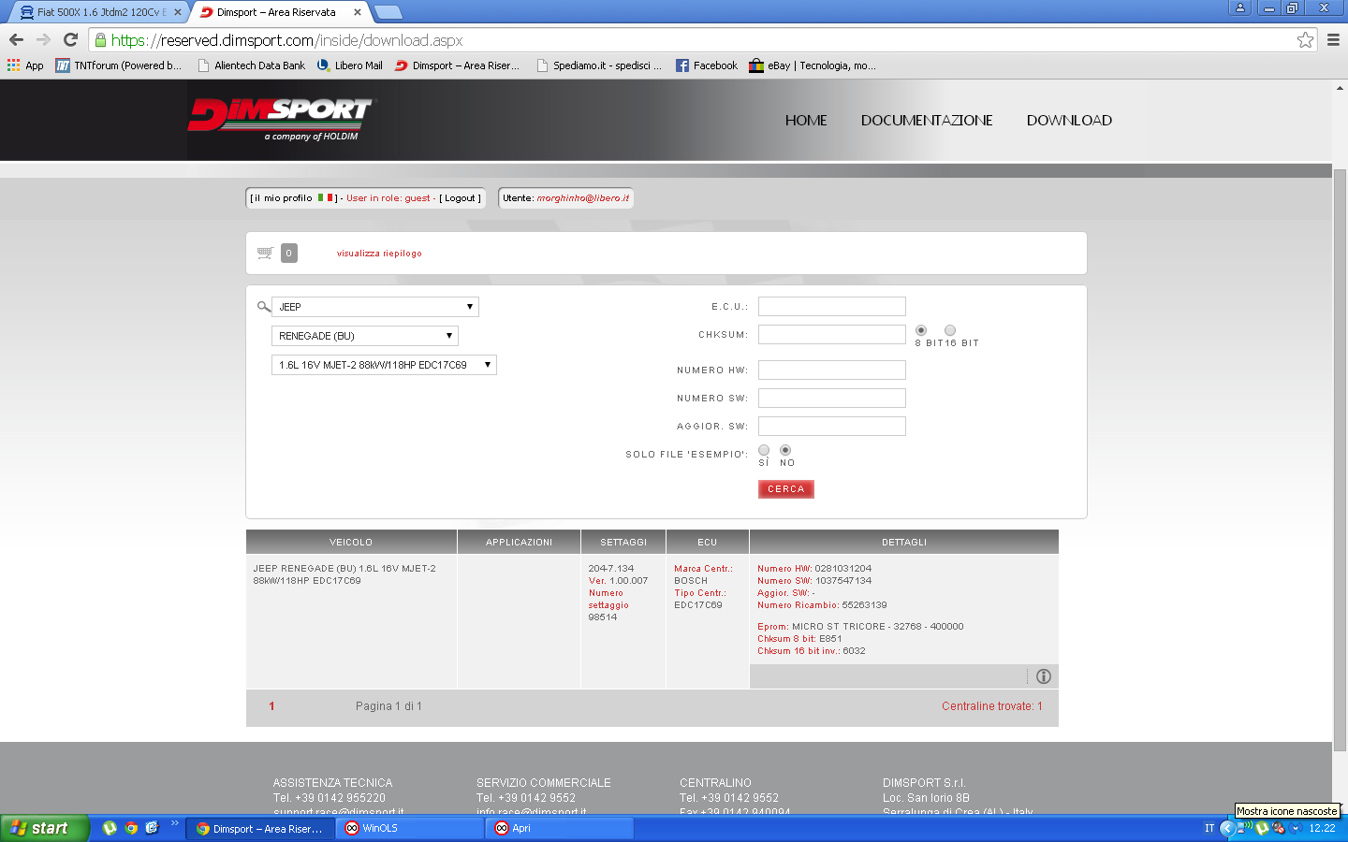This screenshot has width=1348, height=842.
Task: Open the Chrome menu hamburger icon
Action: 1333,40
